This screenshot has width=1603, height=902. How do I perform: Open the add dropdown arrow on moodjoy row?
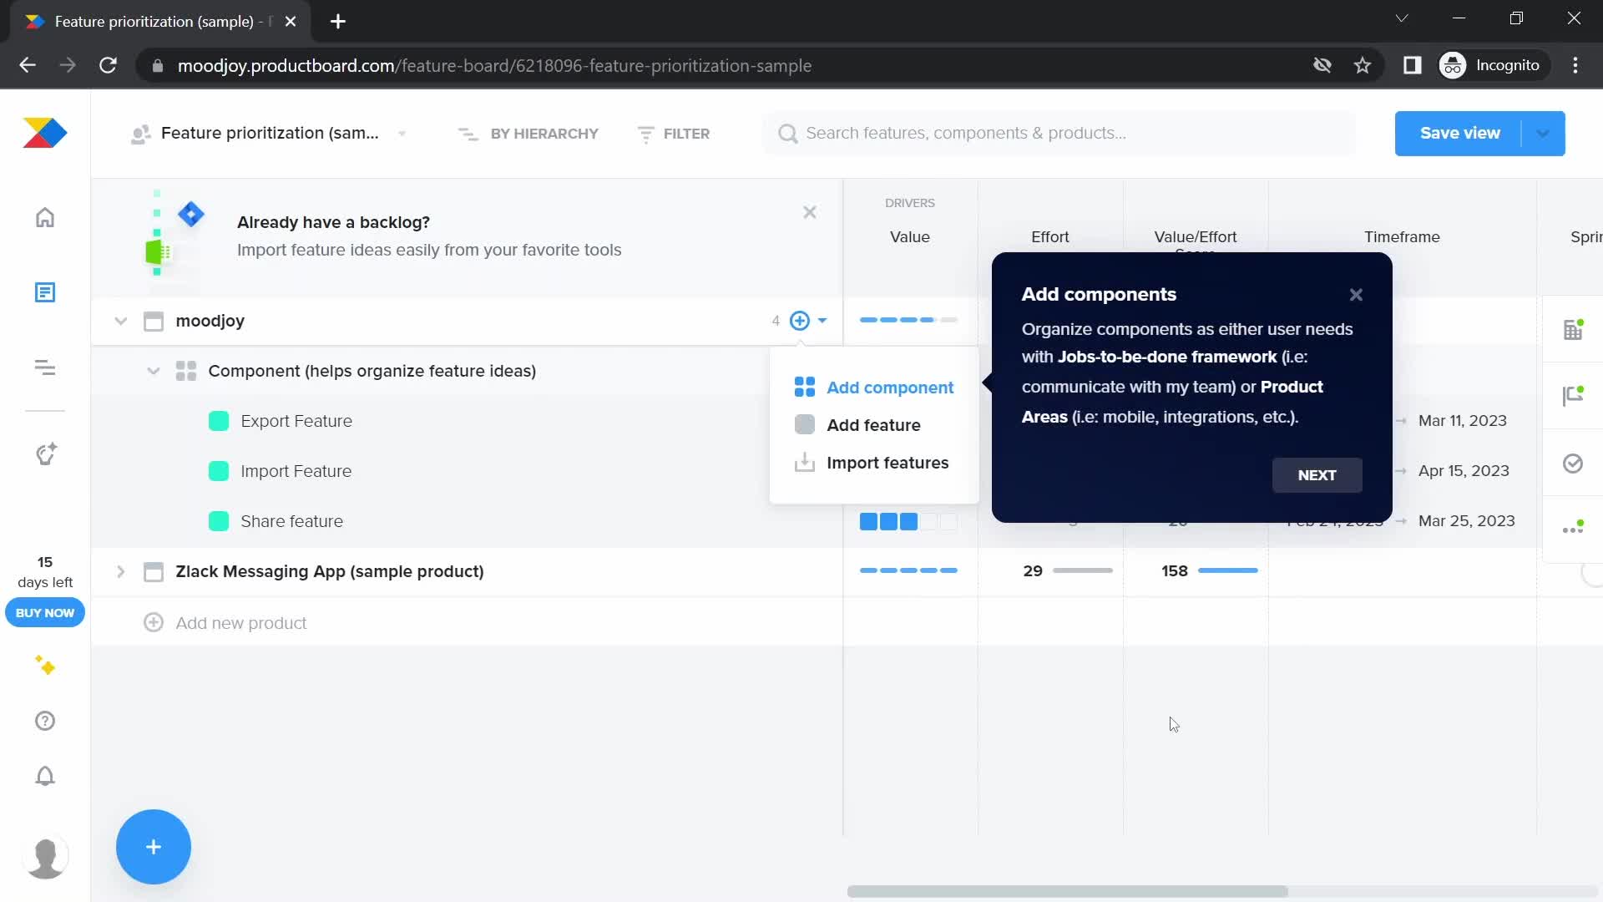[x=822, y=321]
